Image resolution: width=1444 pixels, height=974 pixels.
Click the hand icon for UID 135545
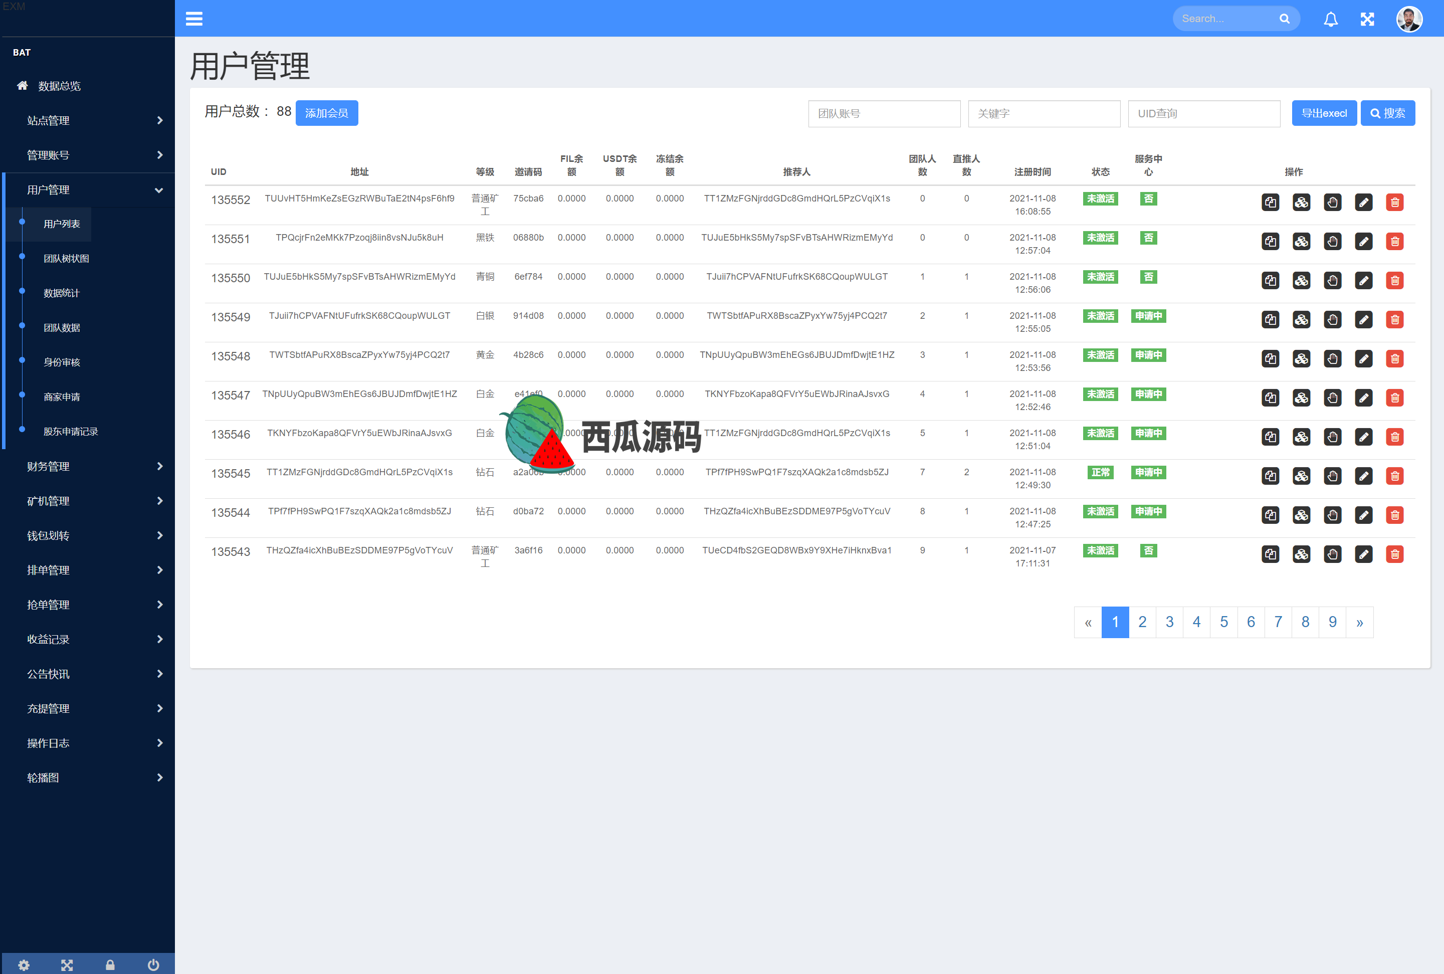tap(1332, 476)
